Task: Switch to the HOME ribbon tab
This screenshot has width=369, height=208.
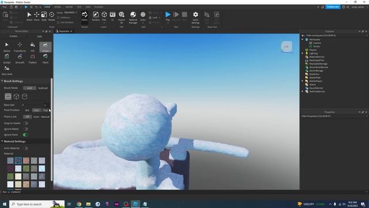Action: (47, 7)
